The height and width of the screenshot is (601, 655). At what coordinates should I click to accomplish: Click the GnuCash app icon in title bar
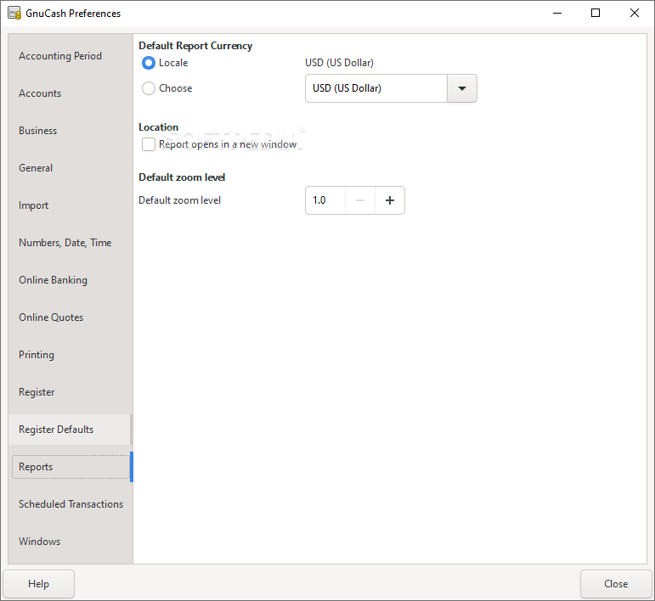[14, 13]
